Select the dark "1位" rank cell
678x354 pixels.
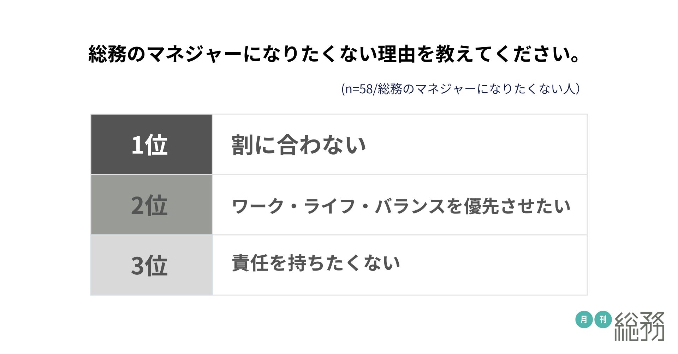point(151,144)
